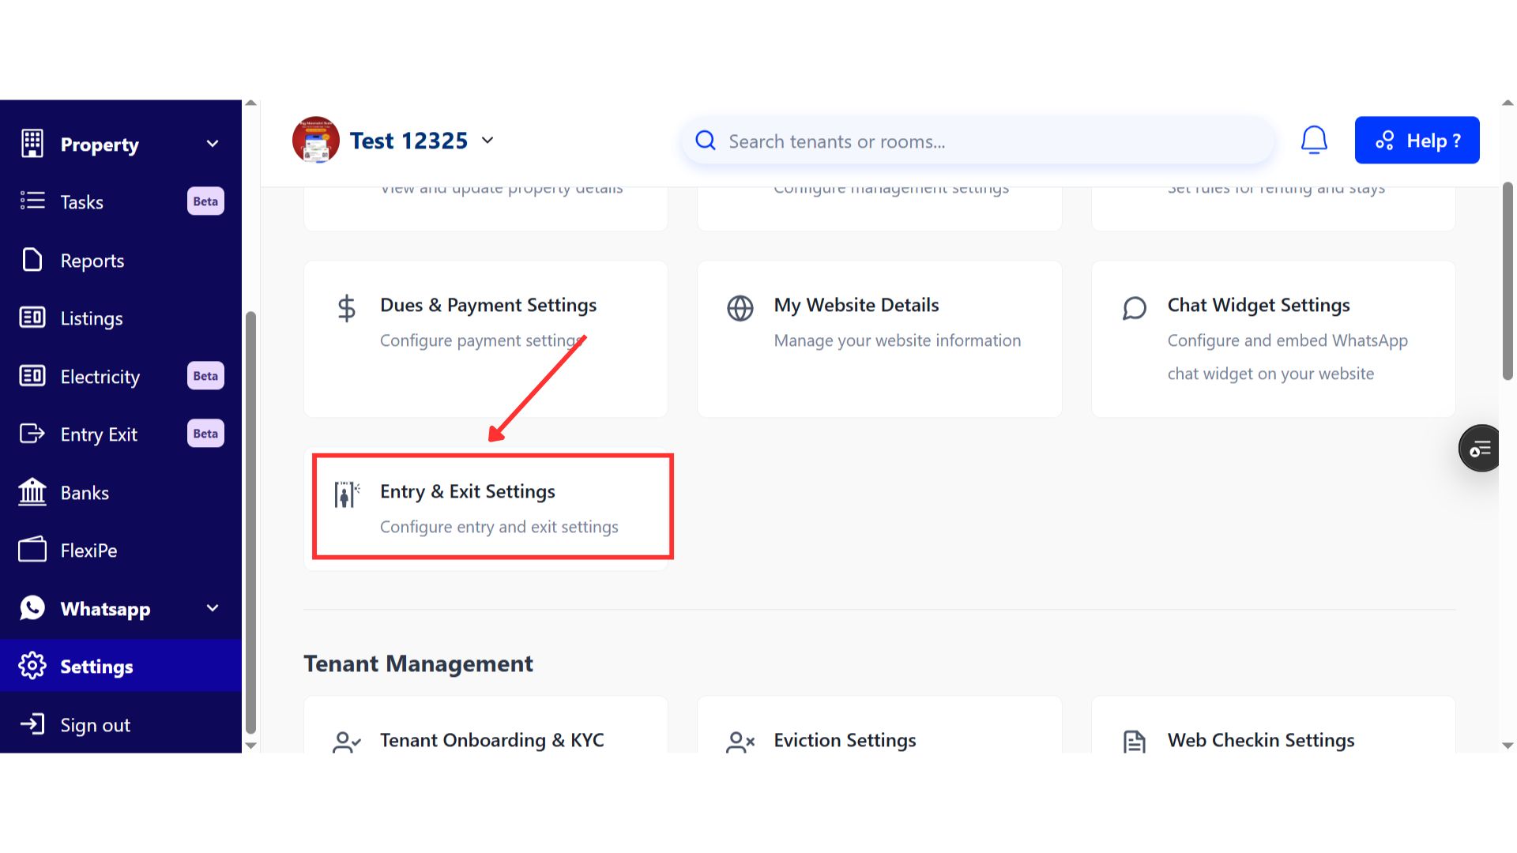1517x853 pixels.
Task: Click the notification bell icon
Action: 1314,141
